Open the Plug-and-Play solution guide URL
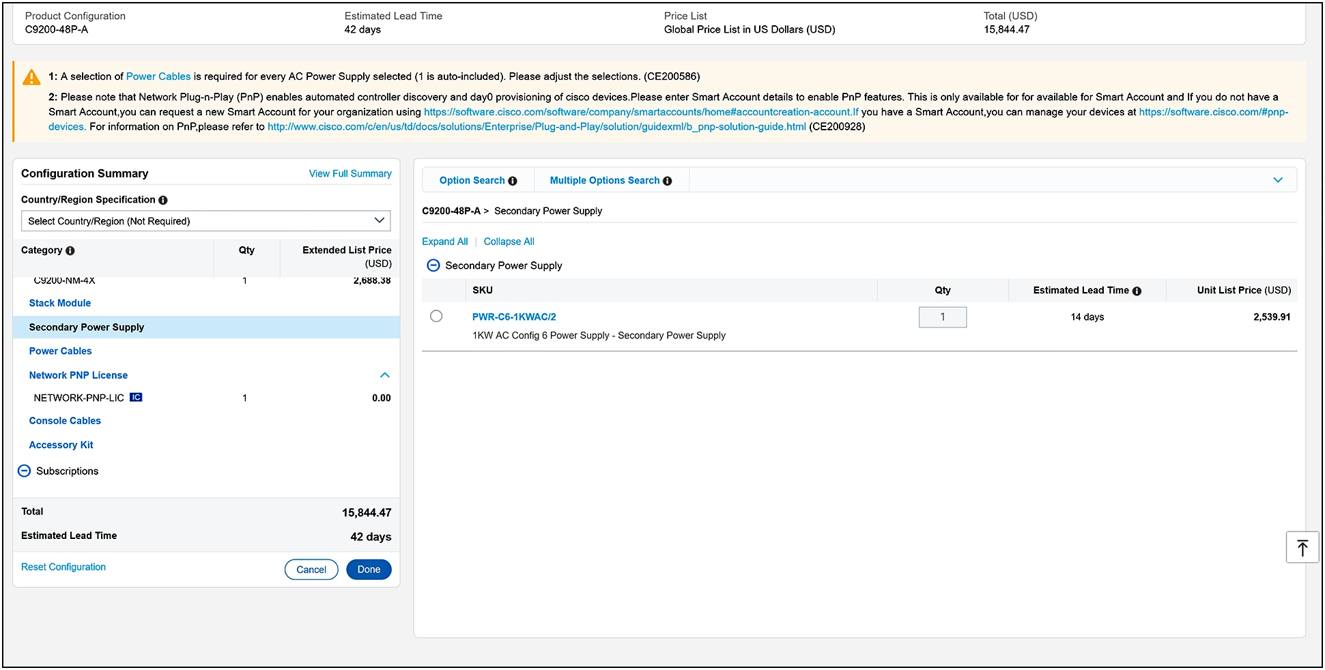The width and height of the screenshot is (1325, 670). pyautogui.click(x=537, y=127)
